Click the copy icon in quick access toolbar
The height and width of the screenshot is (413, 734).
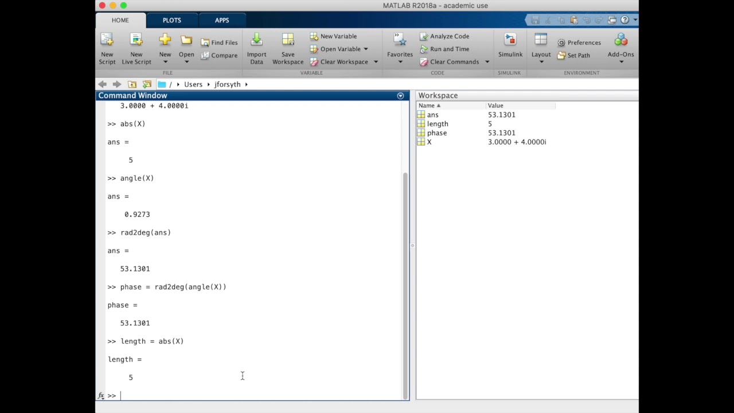pyautogui.click(x=561, y=20)
